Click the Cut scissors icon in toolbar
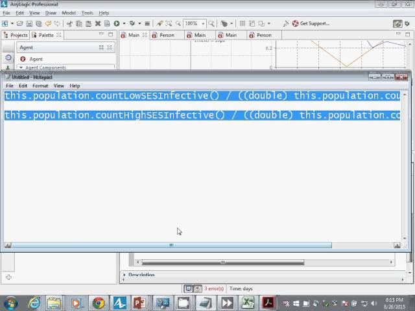This screenshot has height=311, width=415. tap(69, 23)
